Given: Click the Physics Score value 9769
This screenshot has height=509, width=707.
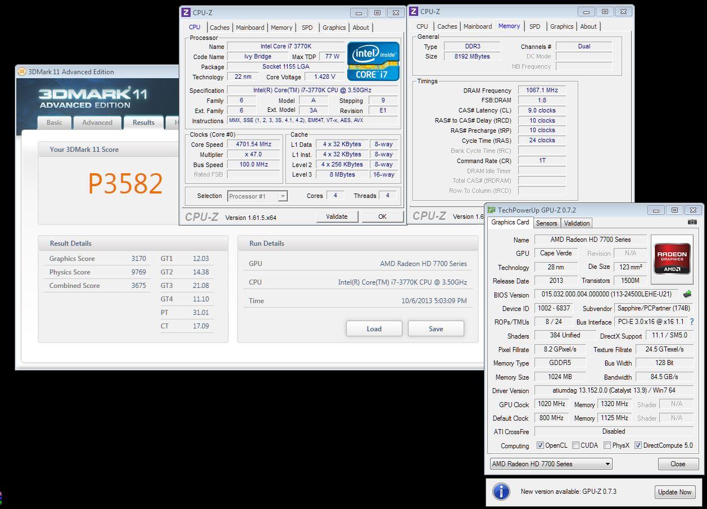Looking at the screenshot, I should (x=139, y=272).
